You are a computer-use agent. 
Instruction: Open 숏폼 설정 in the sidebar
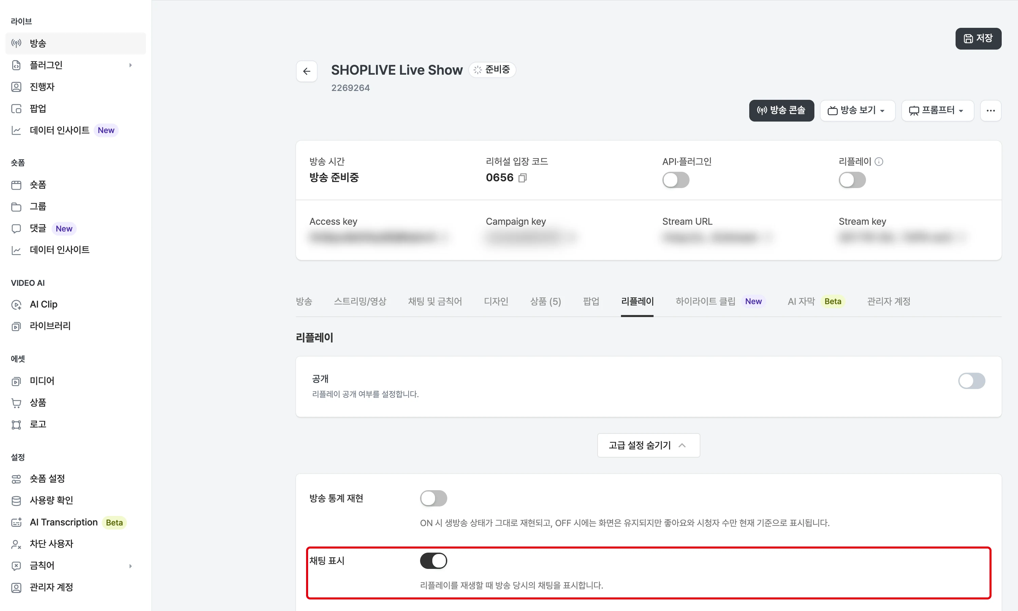click(x=76, y=479)
